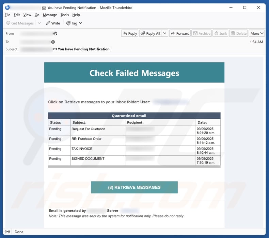Viewport: 269px width, 238px height.
Task: Open the More actions dropdown
Action: pyautogui.click(x=257, y=33)
